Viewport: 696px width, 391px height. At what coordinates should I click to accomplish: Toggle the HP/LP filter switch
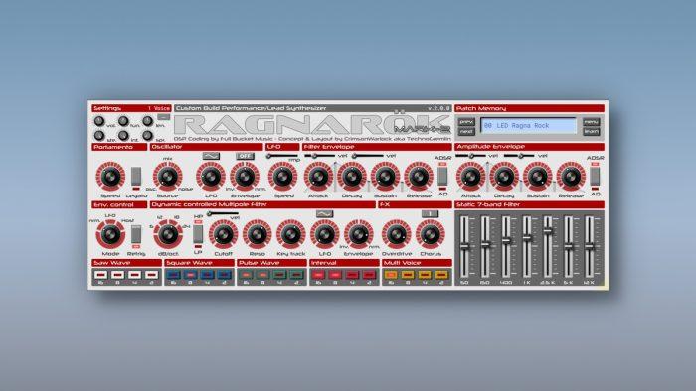click(x=198, y=234)
